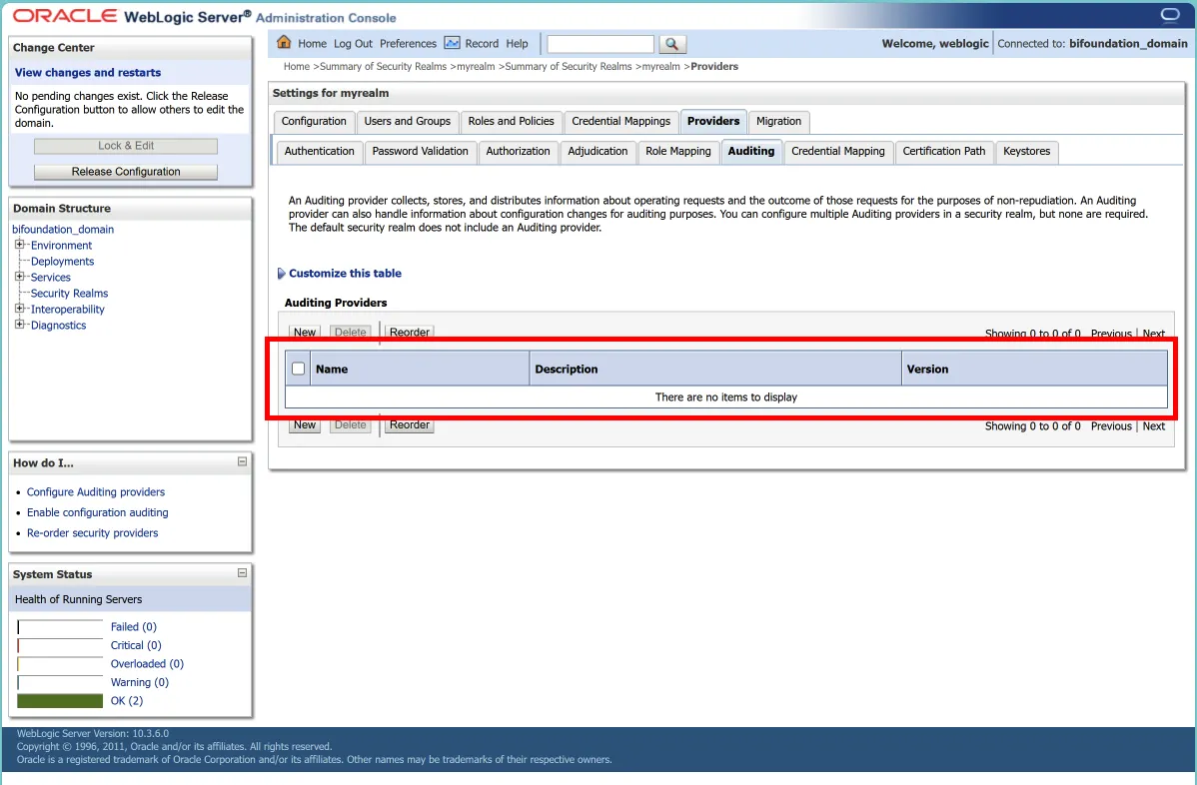Click the green OK health bar
This screenshot has height=785, width=1197.
pyautogui.click(x=60, y=700)
